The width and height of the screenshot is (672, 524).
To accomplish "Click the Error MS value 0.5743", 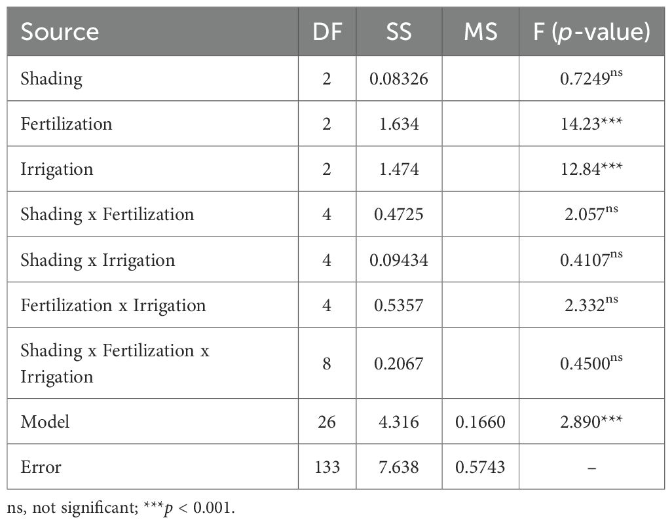I will tap(480, 467).
